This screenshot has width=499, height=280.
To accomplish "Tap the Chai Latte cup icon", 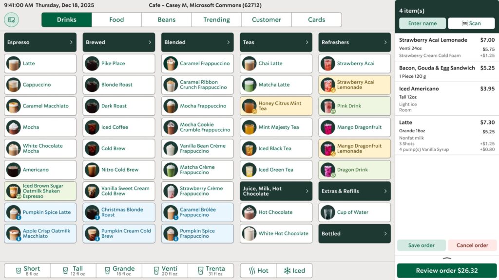I will (x=249, y=64).
